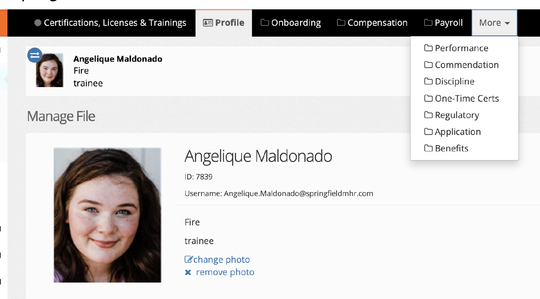The height and width of the screenshot is (299, 540).
Task: Click the trainee text above change photo
Action: pos(199,241)
